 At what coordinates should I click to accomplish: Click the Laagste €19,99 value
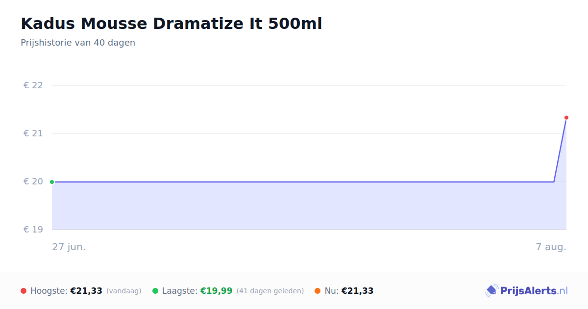[216, 291]
